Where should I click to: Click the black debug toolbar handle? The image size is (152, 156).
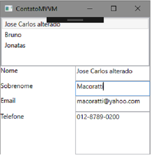[75, 20]
